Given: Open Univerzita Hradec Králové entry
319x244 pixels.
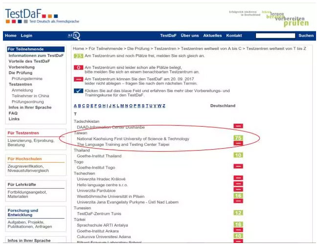Looking at the screenshot, I should coord(101,179).
